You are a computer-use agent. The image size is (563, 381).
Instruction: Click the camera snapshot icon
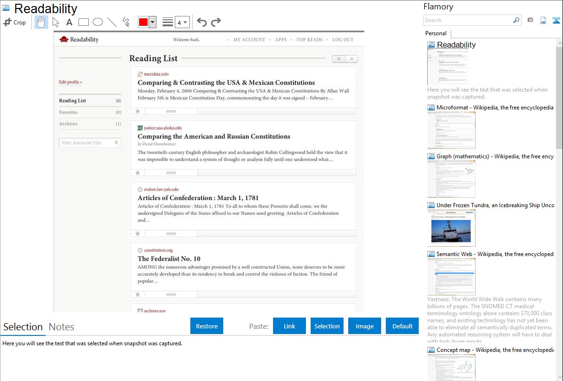(530, 20)
